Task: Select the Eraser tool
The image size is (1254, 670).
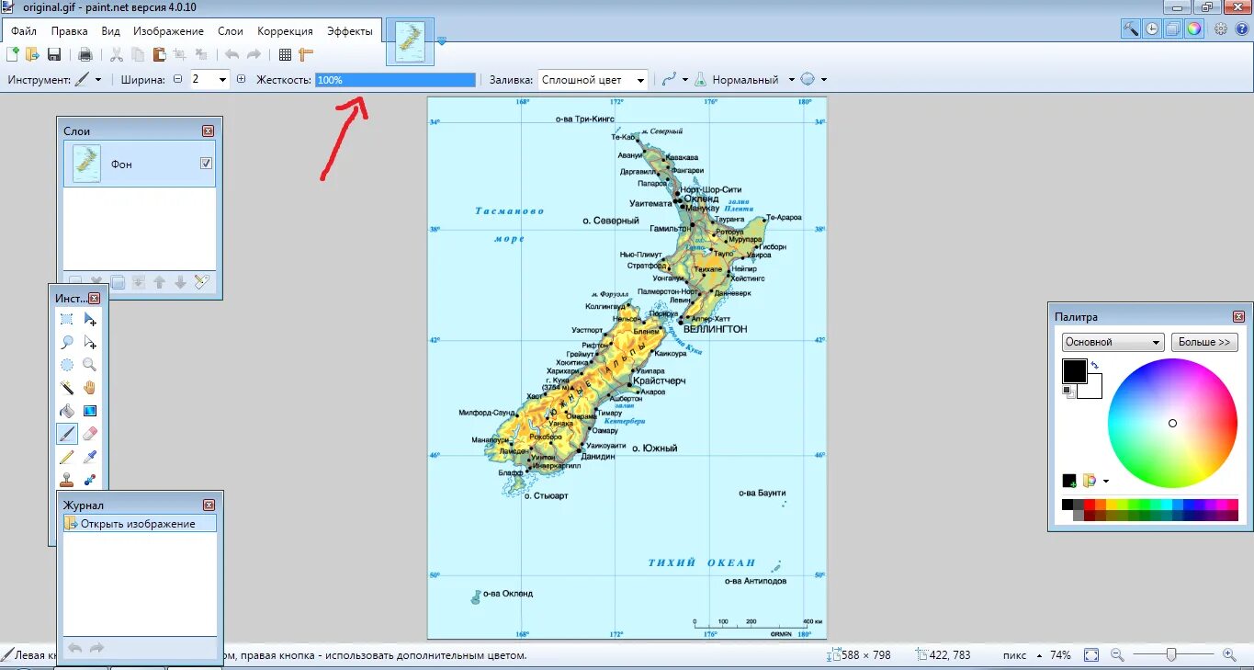Action: point(90,434)
